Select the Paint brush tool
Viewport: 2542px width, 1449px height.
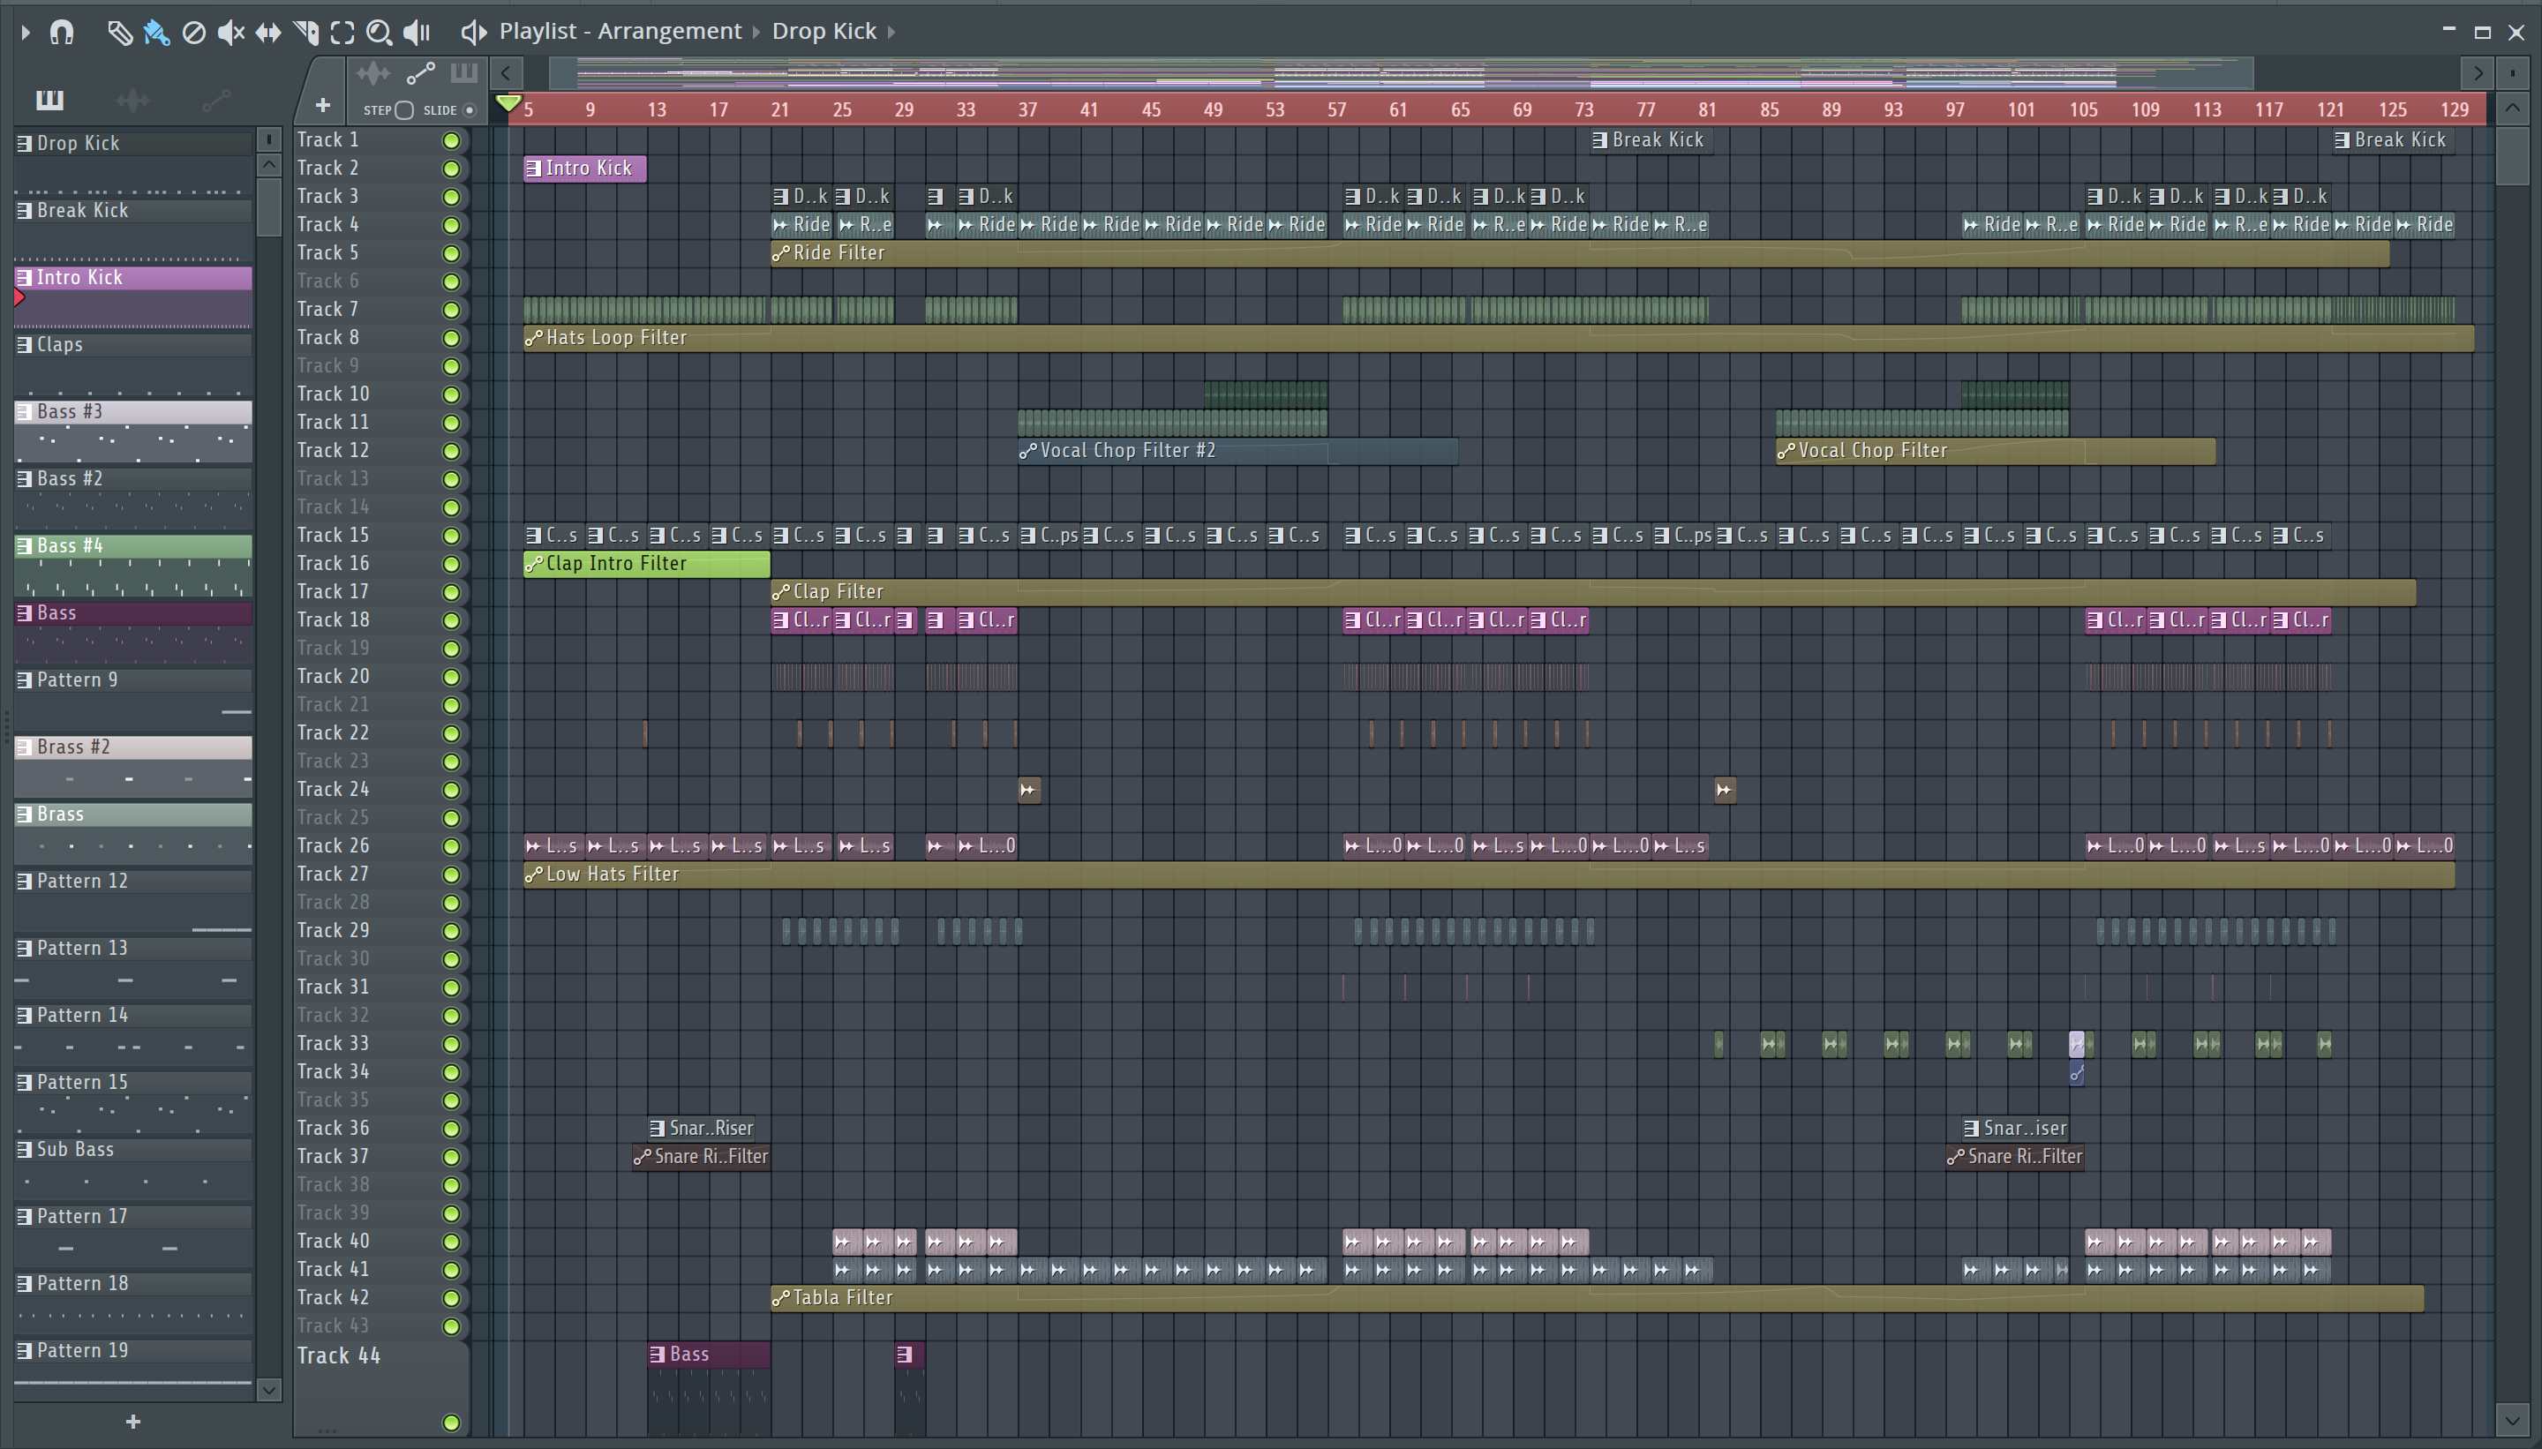[156, 32]
